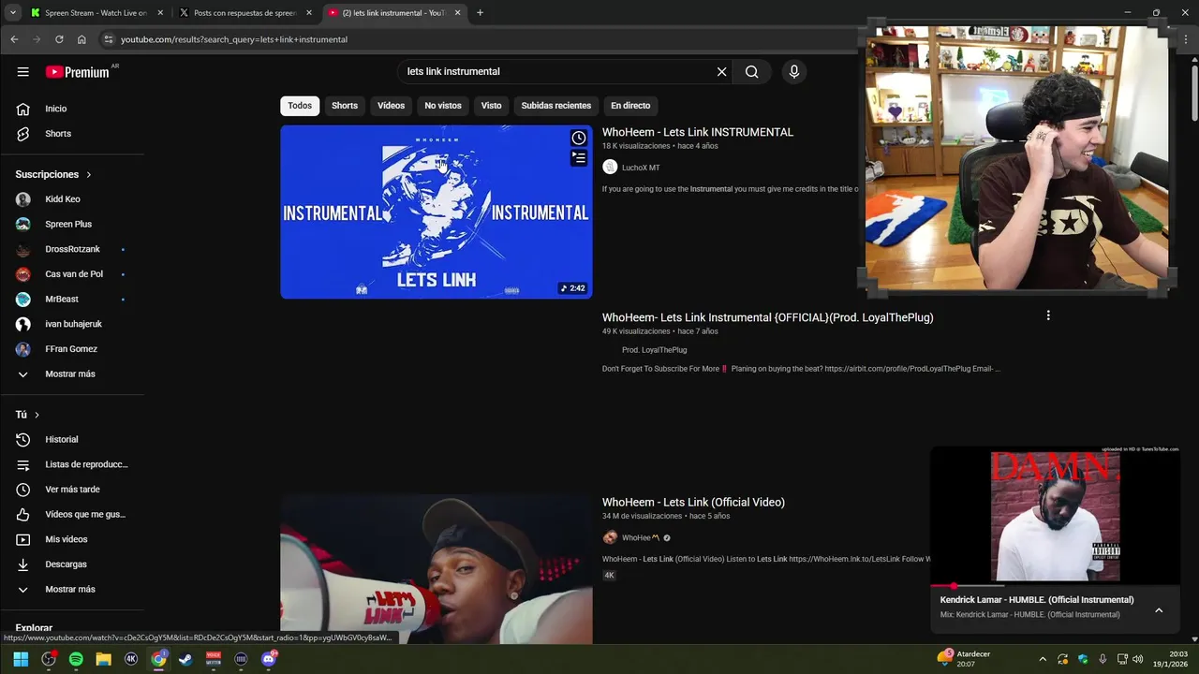Open the three-dot menu for the LoyalThePlug video
Viewport: 1199px width, 674px height.
[x=1048, y=315]
